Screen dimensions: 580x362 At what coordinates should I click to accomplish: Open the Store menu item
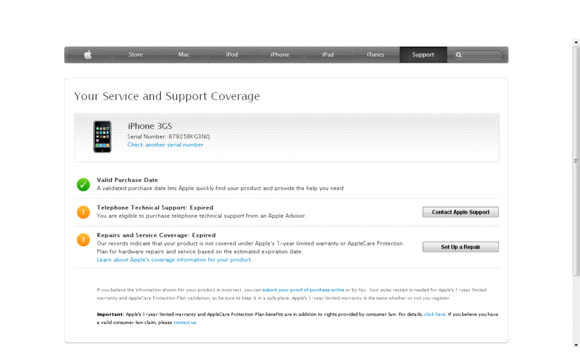coord(135,55)
